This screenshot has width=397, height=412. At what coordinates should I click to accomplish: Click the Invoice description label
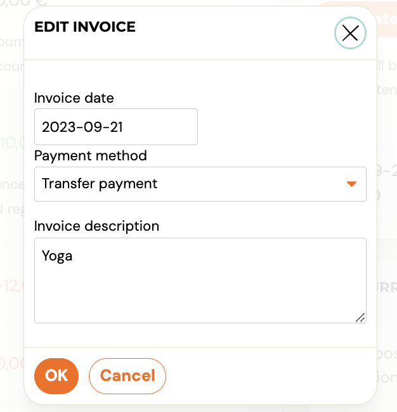pyautogui.click(x=96, y=226)
